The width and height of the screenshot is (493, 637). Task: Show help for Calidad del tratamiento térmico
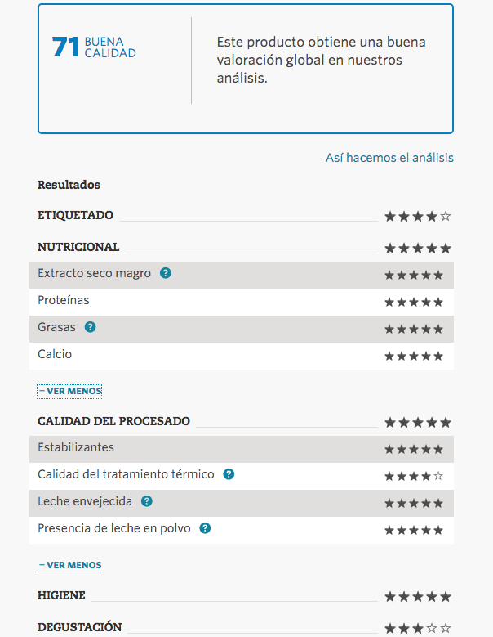tap(229, 474)
